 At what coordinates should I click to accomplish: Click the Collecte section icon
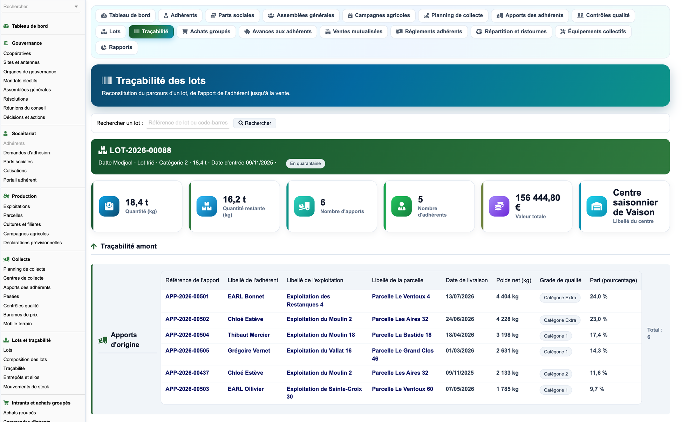[6, 259]
